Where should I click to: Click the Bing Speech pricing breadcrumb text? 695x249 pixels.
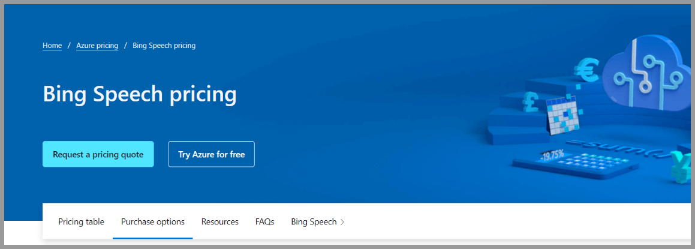[164, 46]
